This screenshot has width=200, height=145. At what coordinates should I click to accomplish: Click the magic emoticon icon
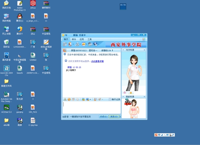pyautogui.click(x=73, y=99)
